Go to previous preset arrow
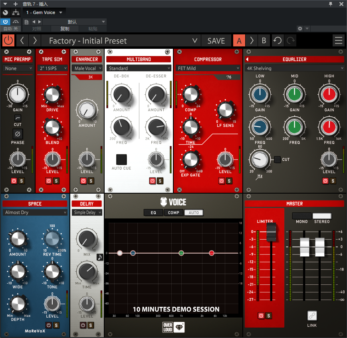The height and width of the screenshot is (338, 347). [22, 40]
